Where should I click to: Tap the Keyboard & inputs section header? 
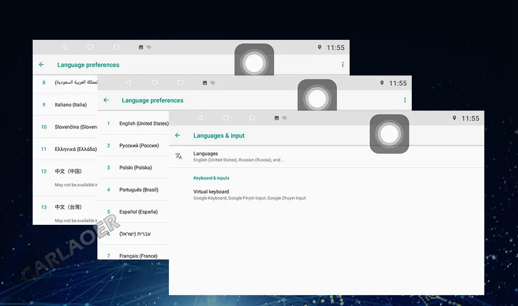tap(211, 178)
